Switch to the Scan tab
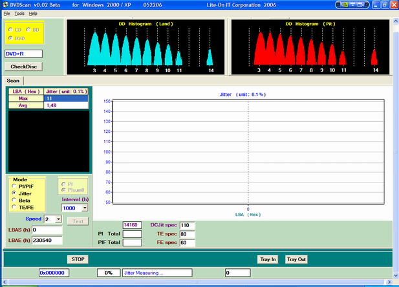 click(13, 81)
